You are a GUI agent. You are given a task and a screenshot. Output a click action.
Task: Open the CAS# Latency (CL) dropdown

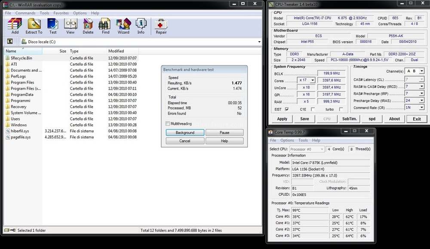click(422, 79)
